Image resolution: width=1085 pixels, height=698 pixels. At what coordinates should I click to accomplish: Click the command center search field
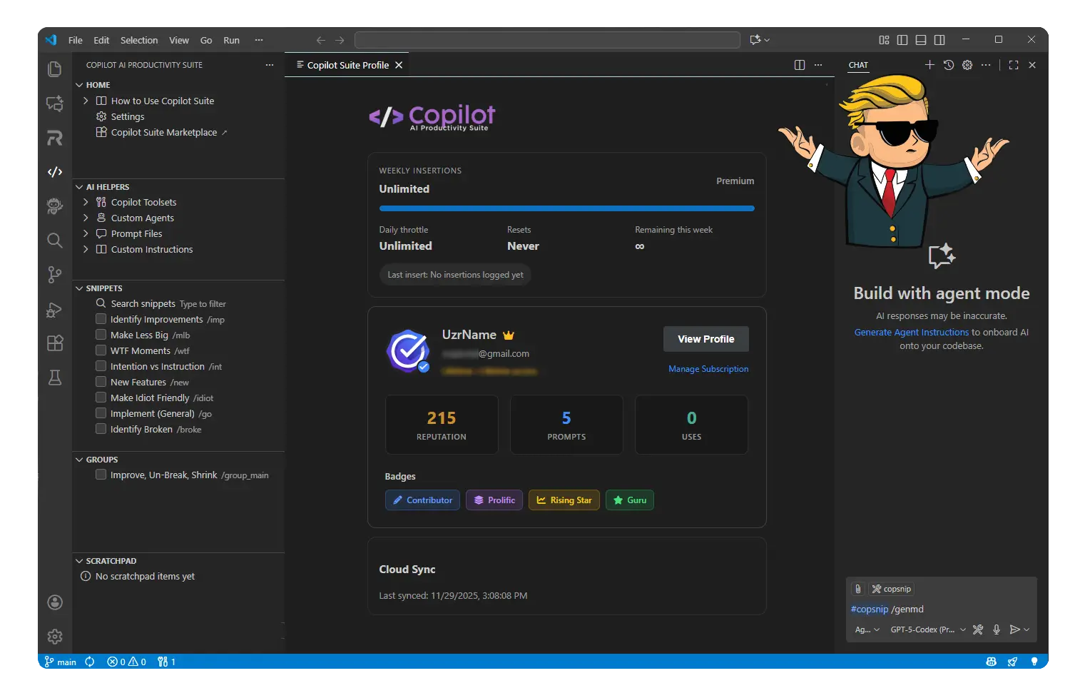pos(547,40)
